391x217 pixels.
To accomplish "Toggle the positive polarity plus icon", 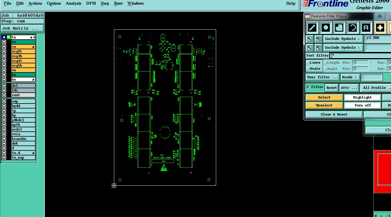I will tap(380, 28).
